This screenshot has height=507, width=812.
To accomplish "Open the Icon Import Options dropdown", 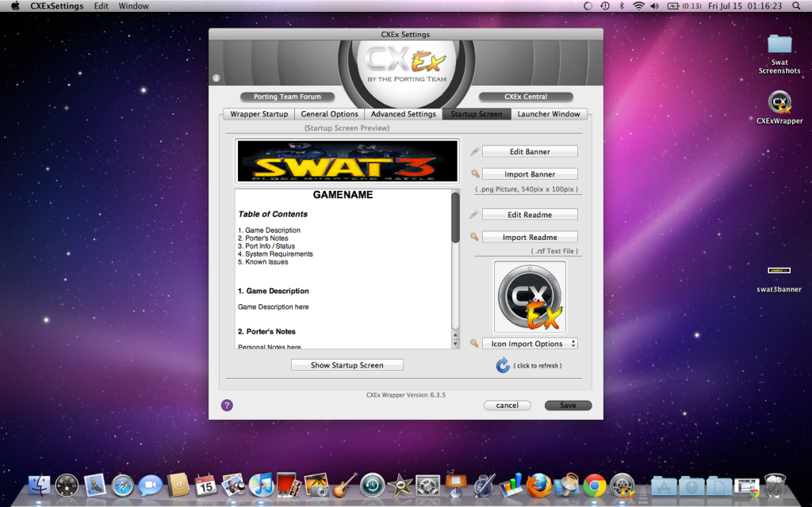I will tap(530, 344).
